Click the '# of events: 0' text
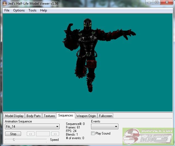Screen dimensions: 175x146 pos(75,138)
